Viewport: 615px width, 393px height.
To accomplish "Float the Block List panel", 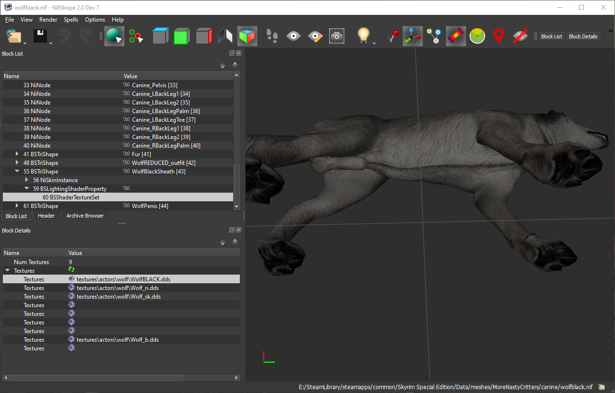I will click(x=232, y=53).
